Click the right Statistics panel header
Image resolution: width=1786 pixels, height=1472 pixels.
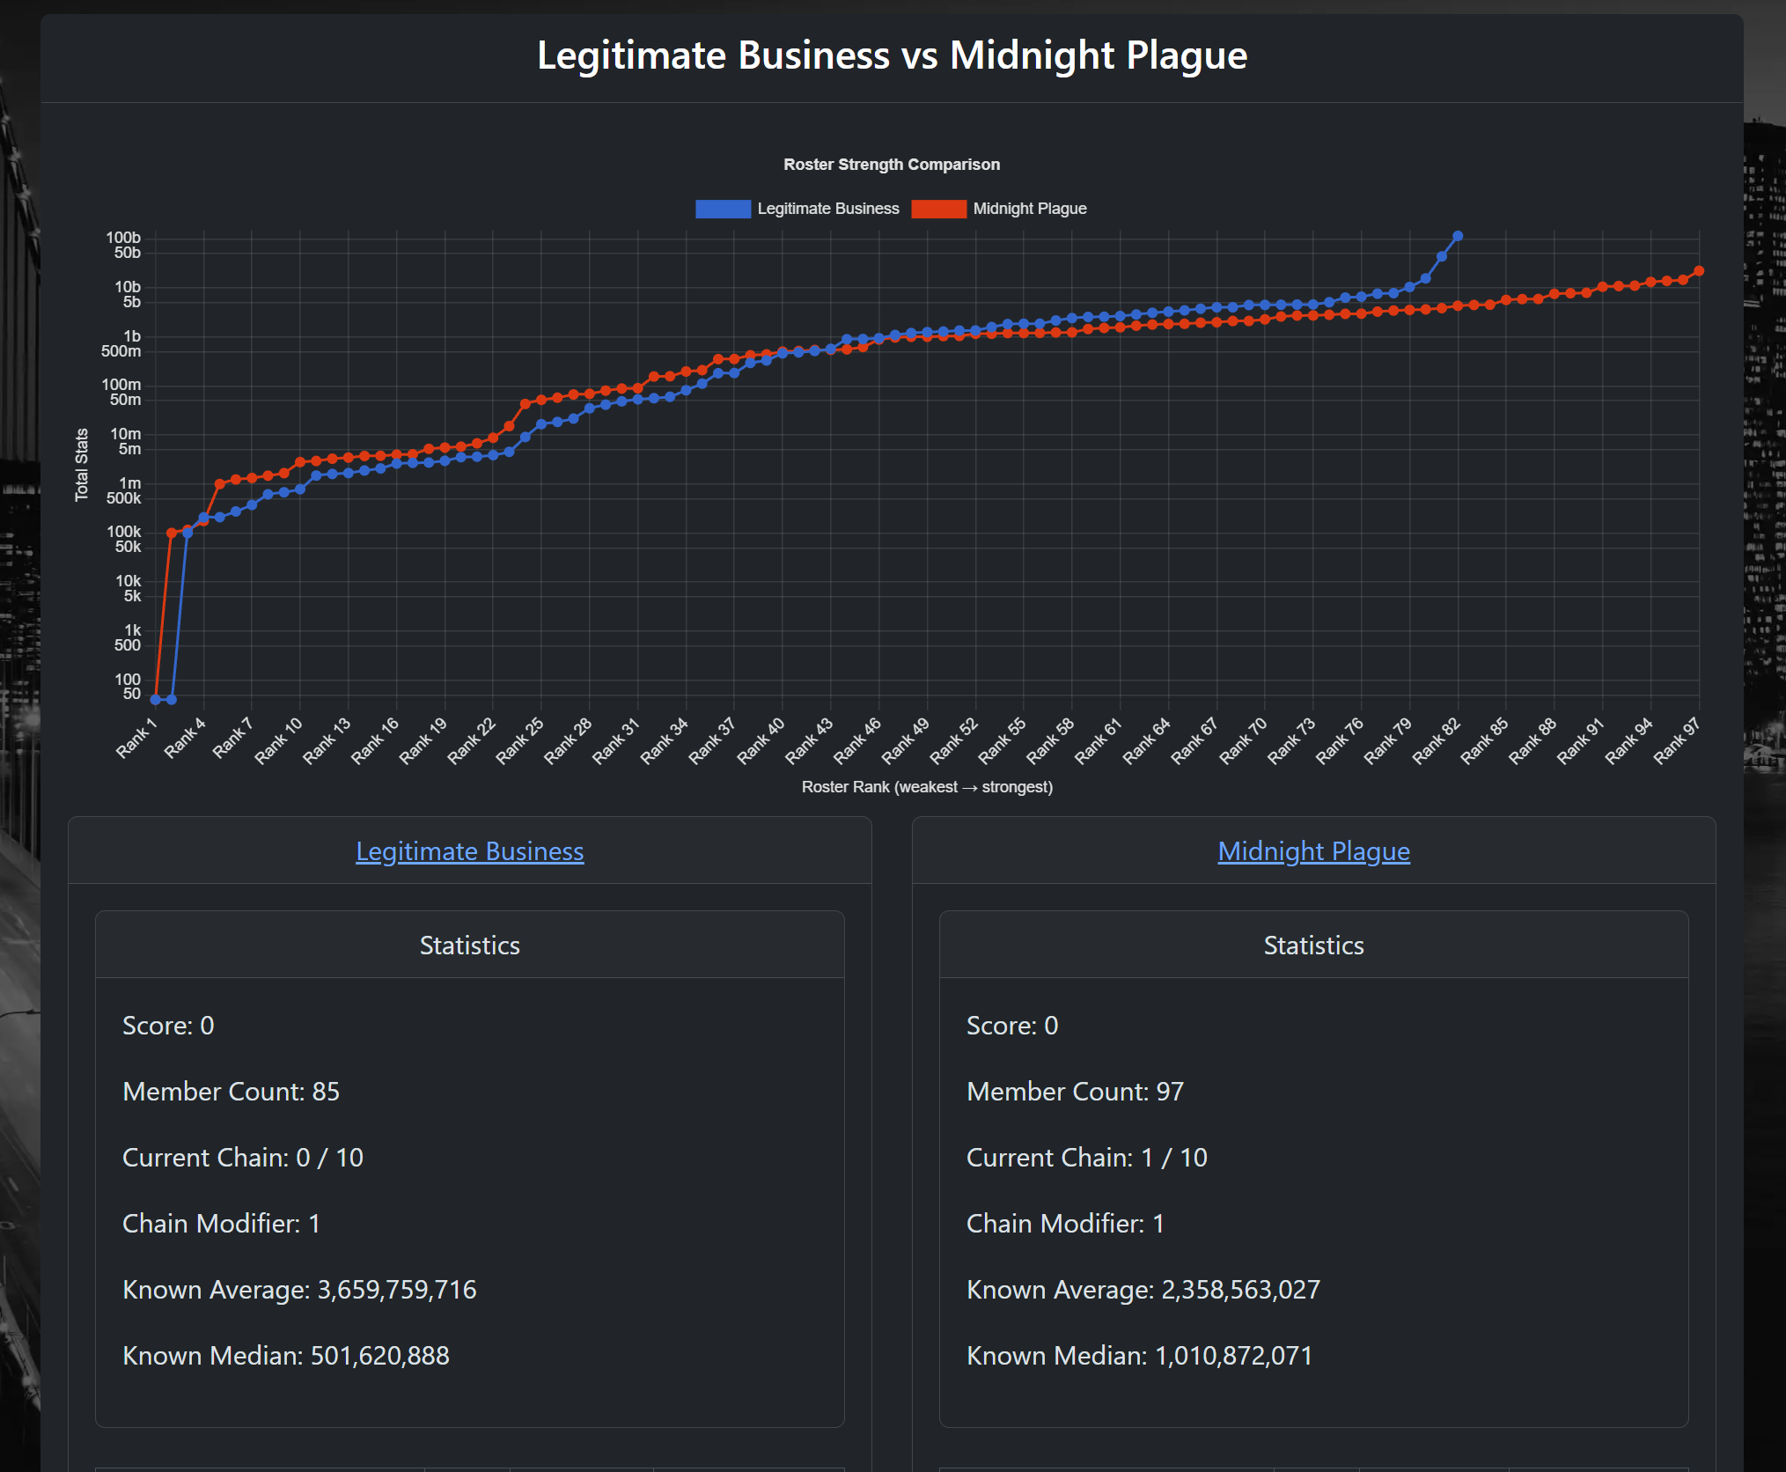coord(1313,945)
